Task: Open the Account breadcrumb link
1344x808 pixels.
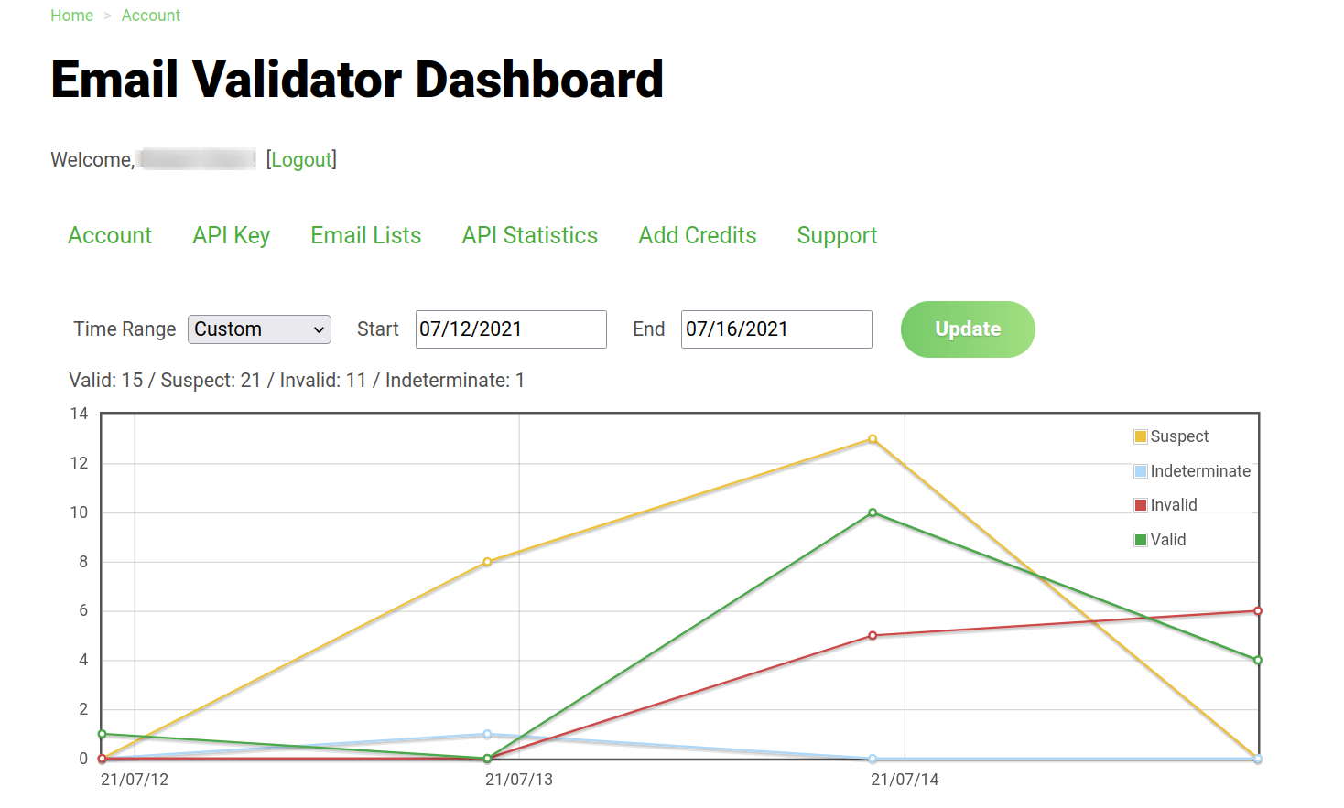Action: point(150,16)
